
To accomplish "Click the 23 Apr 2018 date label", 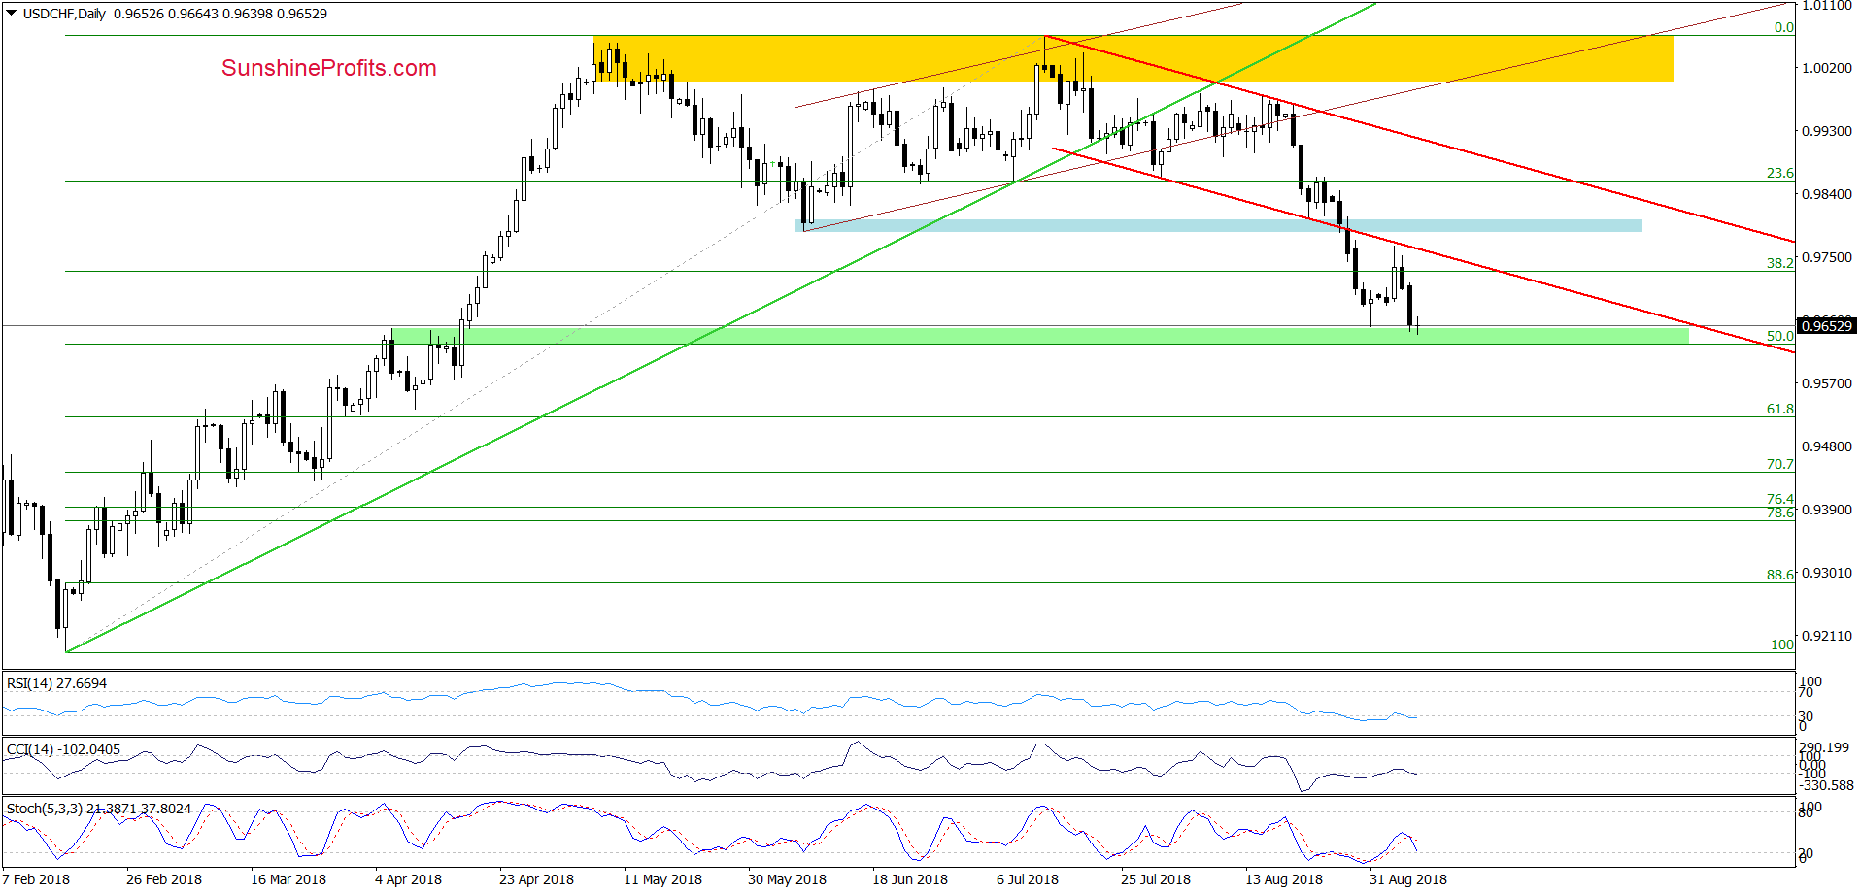I will [536, 879].
